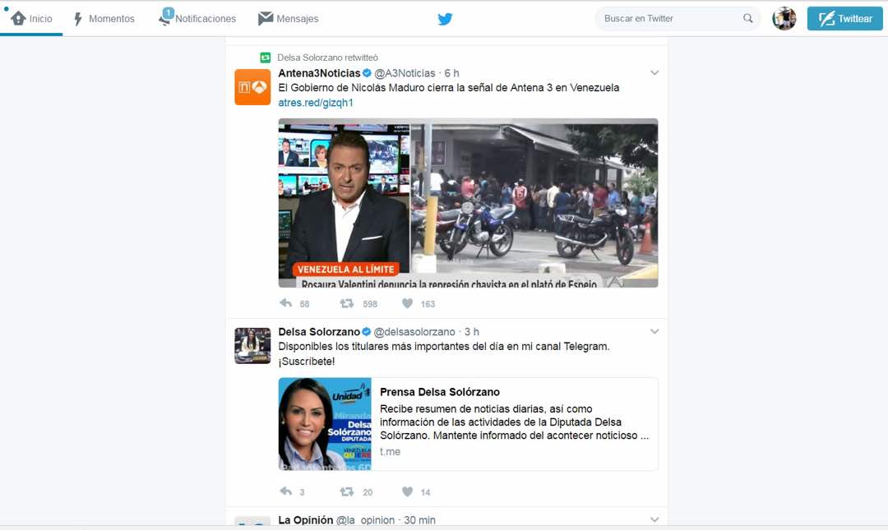Viewport: 888px width, 530px height.
Task: Click the search magnifier icon
Action: click(x=748, y=18)
